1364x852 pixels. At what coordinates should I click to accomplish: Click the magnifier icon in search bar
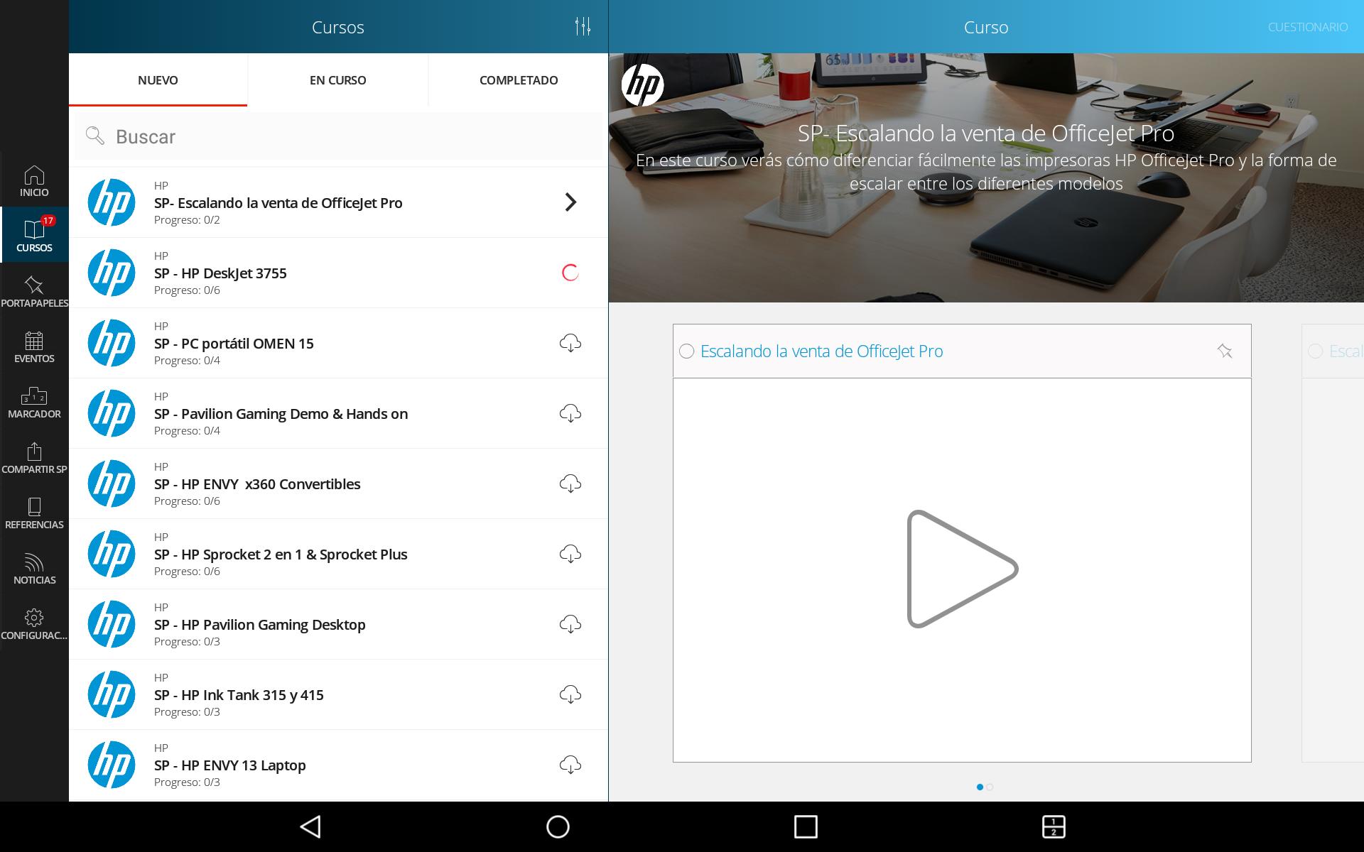[95, 136]
